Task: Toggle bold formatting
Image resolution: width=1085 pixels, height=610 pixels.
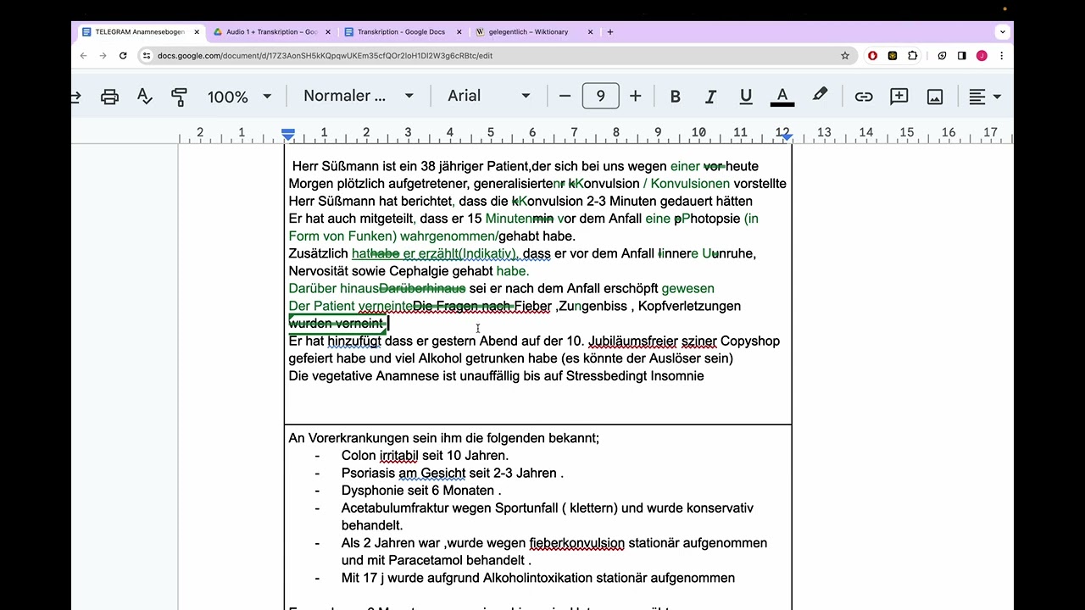Action: tap(675, 97)
